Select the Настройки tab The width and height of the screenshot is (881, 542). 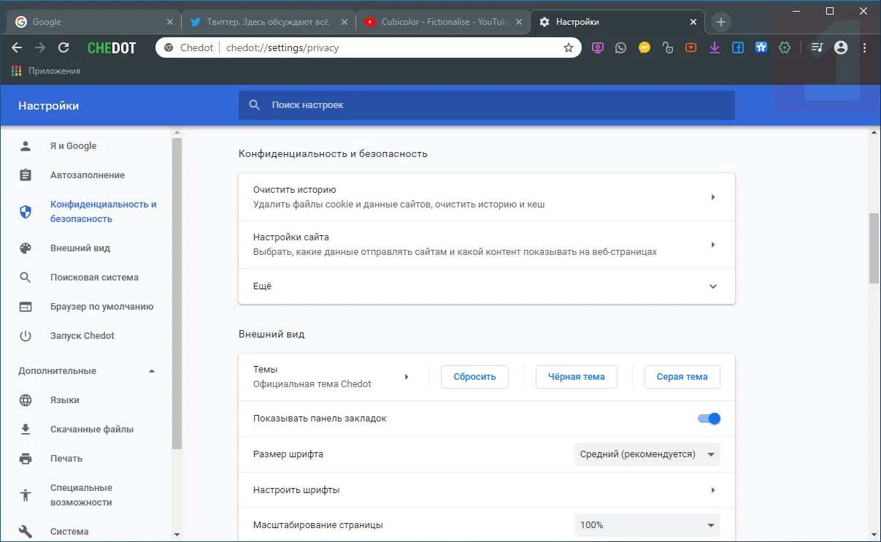pos(617,22)
